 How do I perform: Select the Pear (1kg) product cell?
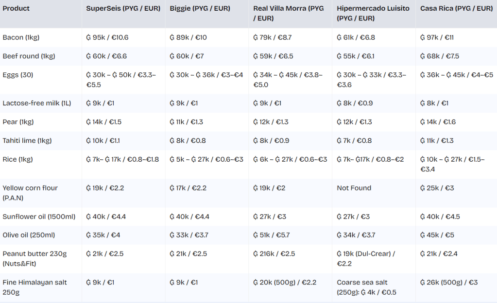pos(19,122)
